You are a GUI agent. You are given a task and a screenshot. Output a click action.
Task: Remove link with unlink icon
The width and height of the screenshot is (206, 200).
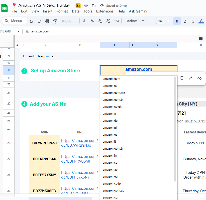pos(199,78)
